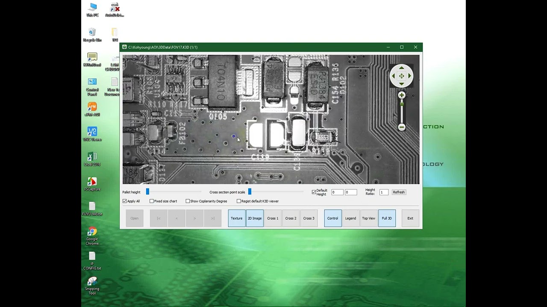Zoom in with the green plus button
Image resolution: width=547 pixels, height=307 pixels.
(x=402, y=95)
